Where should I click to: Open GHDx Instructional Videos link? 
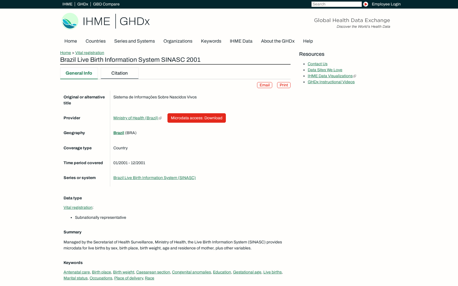coord(331,82)
